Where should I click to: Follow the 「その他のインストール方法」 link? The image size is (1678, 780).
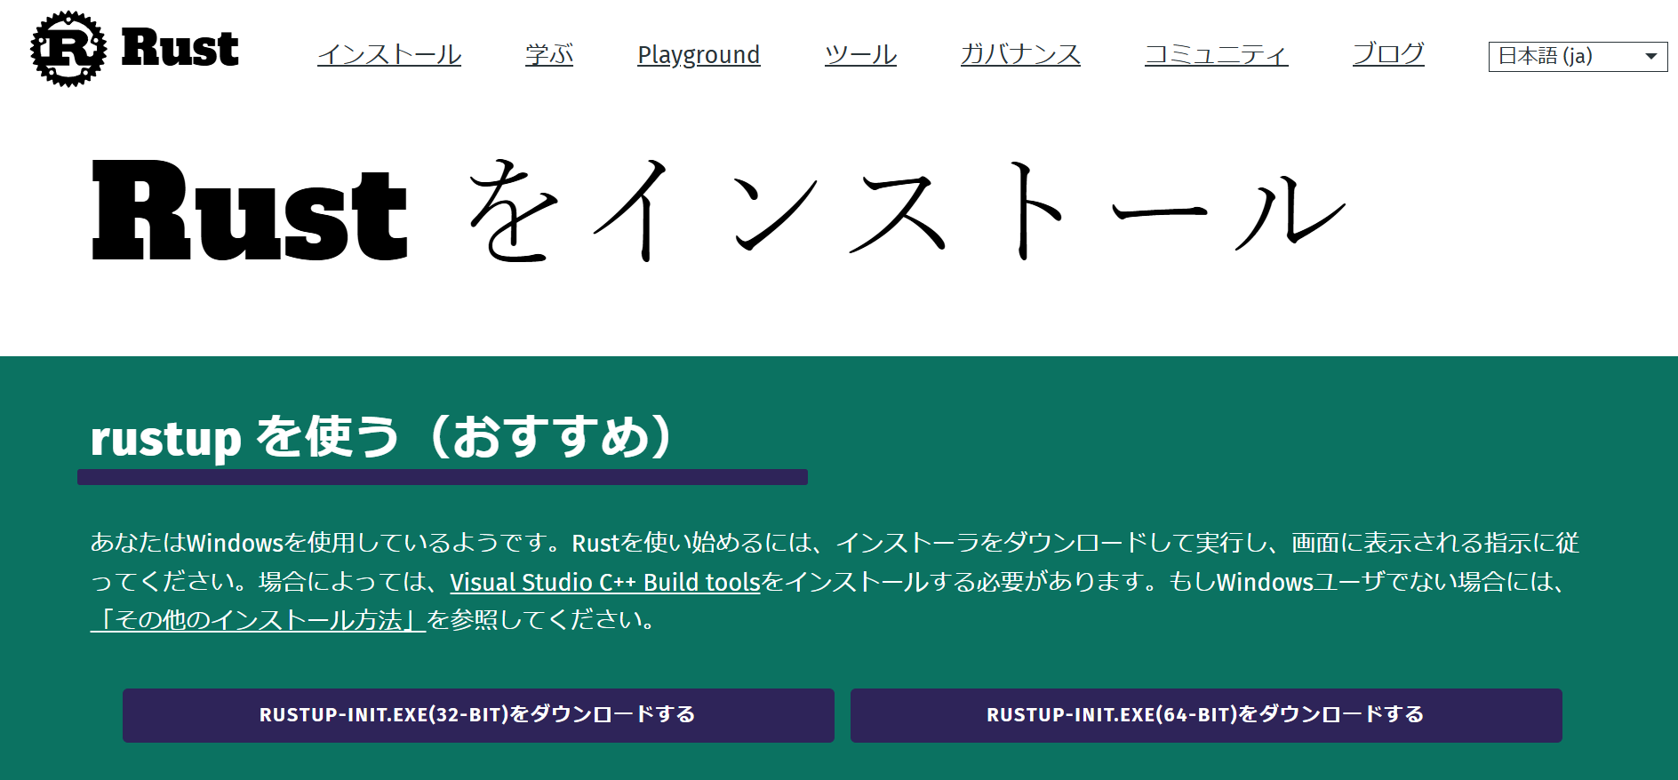[x=258, y=619]
